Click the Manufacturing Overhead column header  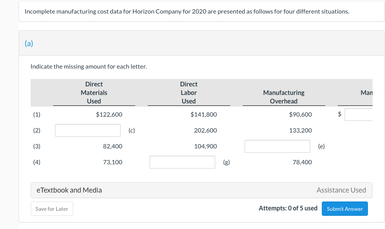pyautogui.click(x=284, y=97)
